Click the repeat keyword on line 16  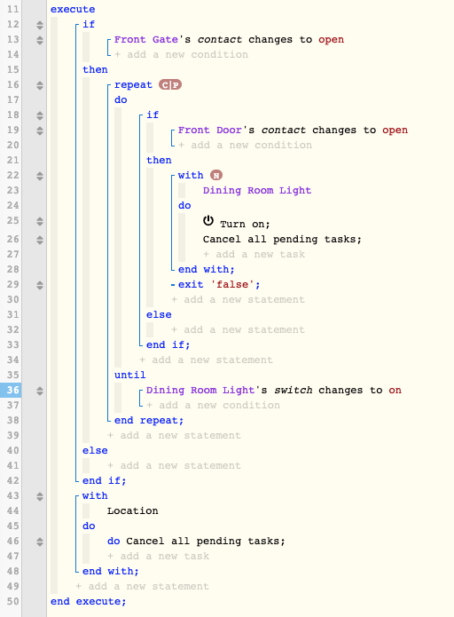(x=133, y=85)
